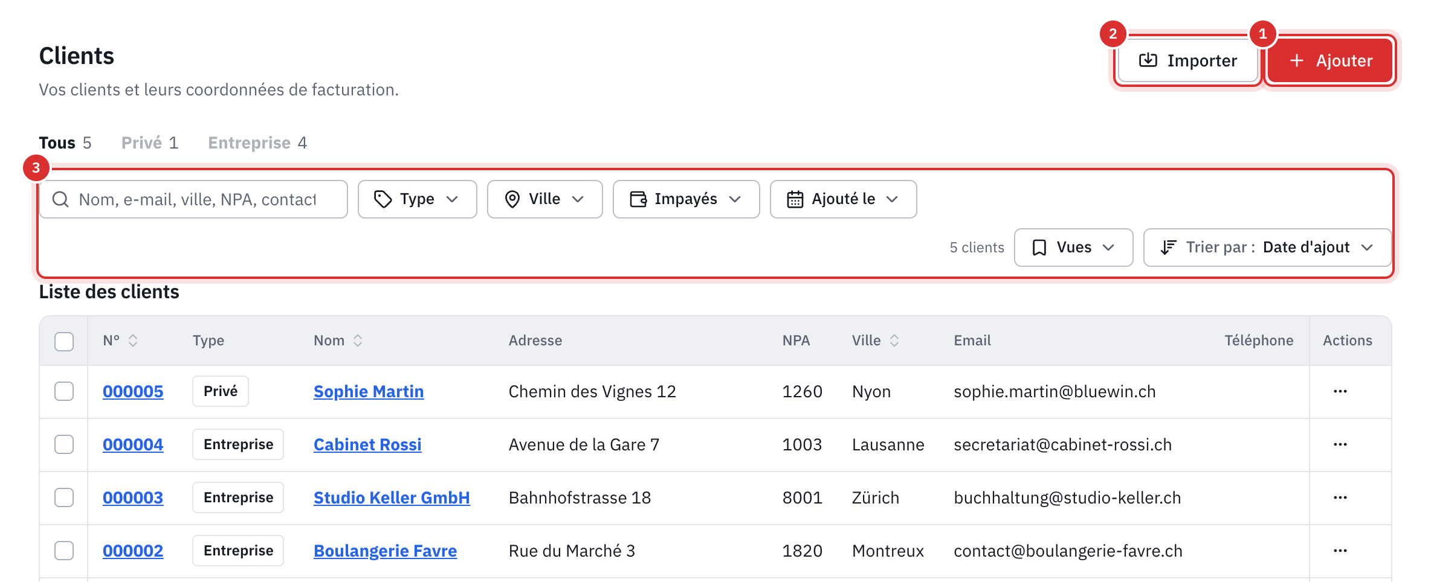Open actions menu for Boulangerie Favre
Screen dimensions: 1431x582
pos(1340,551)
